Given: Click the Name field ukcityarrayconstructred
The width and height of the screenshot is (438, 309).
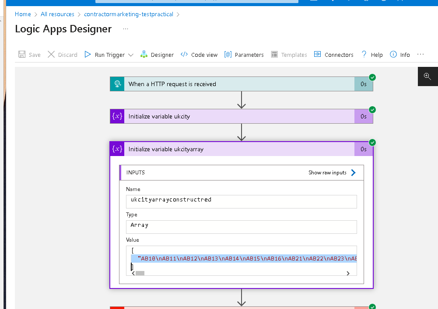Looking at the screenshot, I should click(242, 201).
